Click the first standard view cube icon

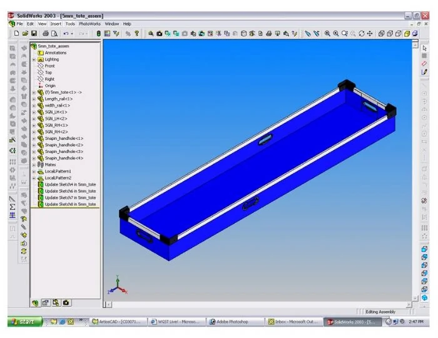[x=424, y=249]
